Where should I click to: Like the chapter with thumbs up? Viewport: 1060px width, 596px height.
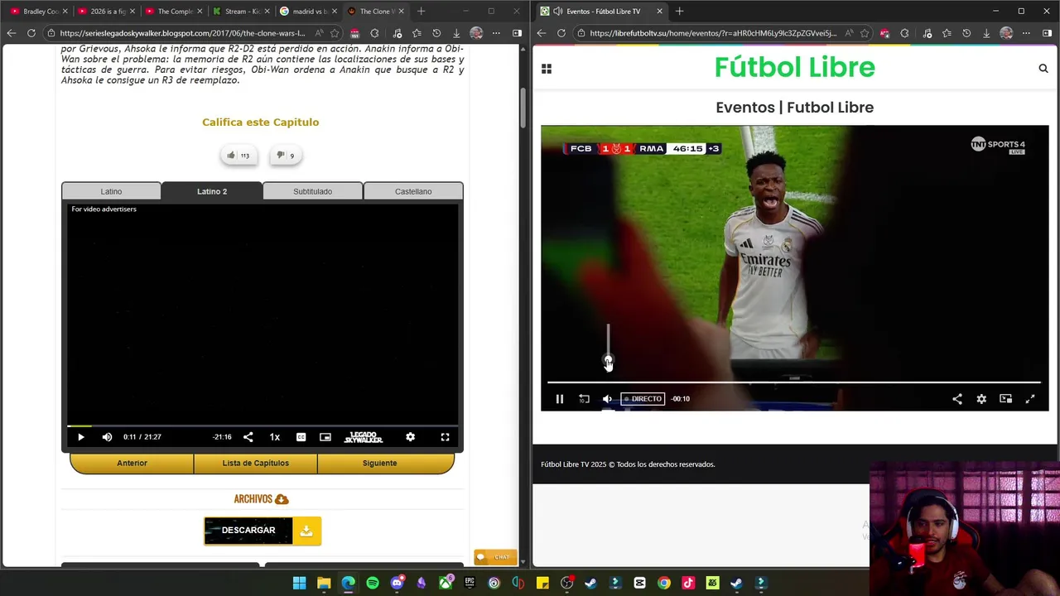pyautogui.click(x=238, y=155)
